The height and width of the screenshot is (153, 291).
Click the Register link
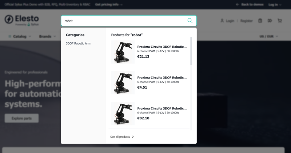pos(246,21)
